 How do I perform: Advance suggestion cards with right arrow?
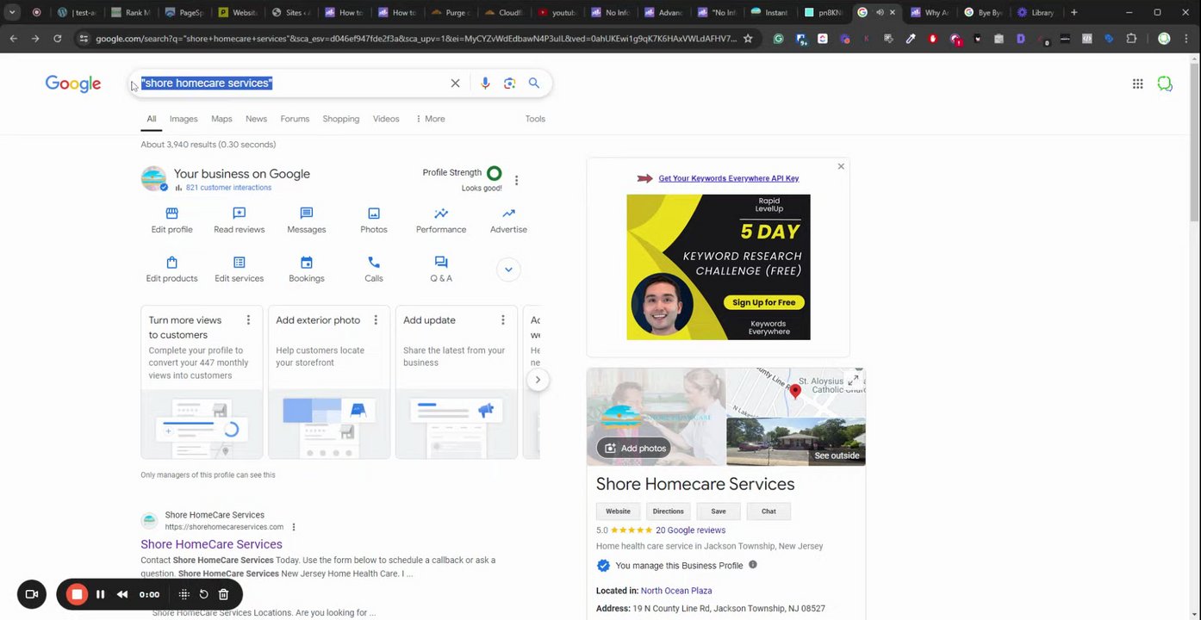coord(538,380)
